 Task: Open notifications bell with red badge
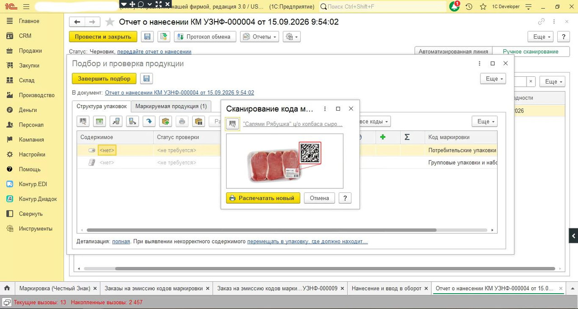click(x=454, y=6)
